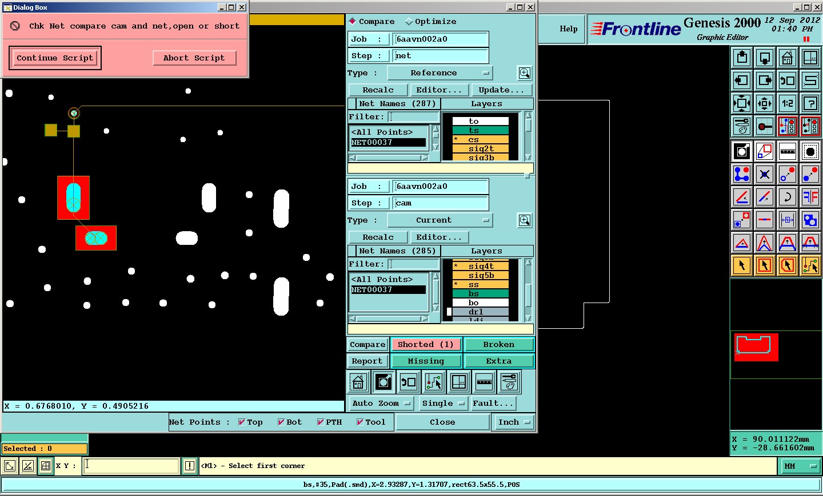823x496 pixels.
Task: Select the rotate arrow tool icon
Action: pyautogui.click(x=788, y=197)
